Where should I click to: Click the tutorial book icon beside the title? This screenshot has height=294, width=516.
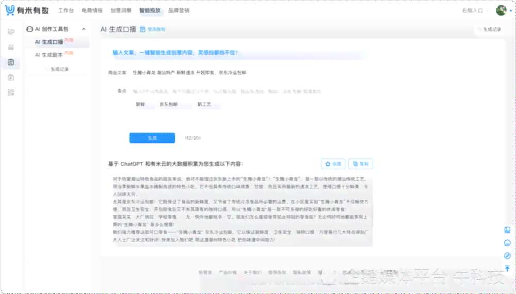pyautogui.click(x=143, y=29)
